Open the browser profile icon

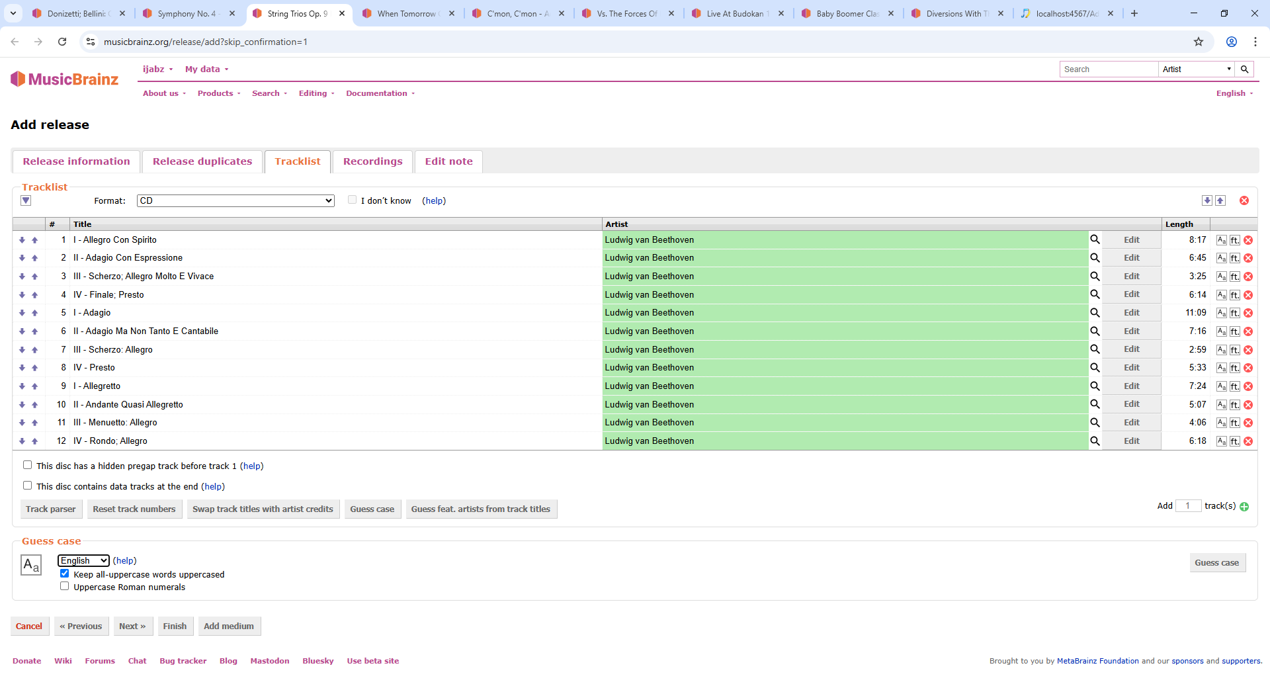click(1232, 42)
